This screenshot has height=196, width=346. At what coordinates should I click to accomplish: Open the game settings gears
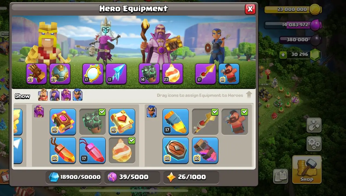click(x=314, y=144)
